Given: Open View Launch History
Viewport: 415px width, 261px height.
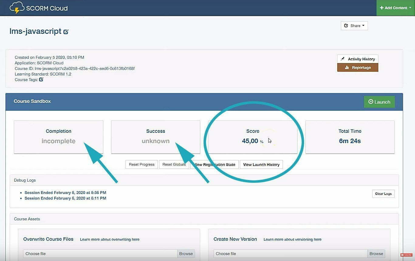Looking at the screenshot, I should click(x=261, y=165).
